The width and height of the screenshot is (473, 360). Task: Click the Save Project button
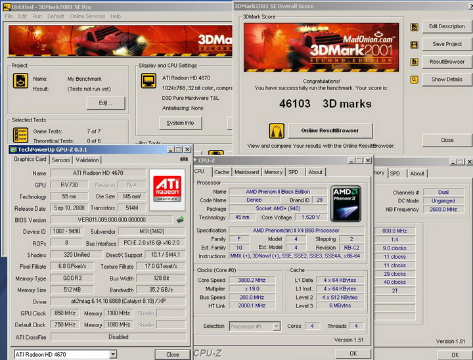click(x=447, y=44)
